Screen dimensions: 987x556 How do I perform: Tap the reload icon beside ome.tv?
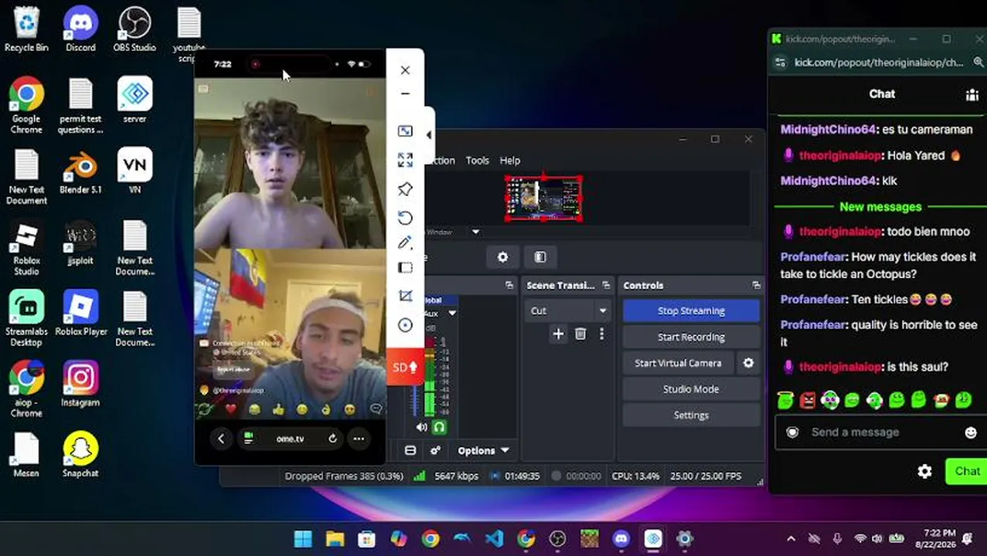point(332,439)
